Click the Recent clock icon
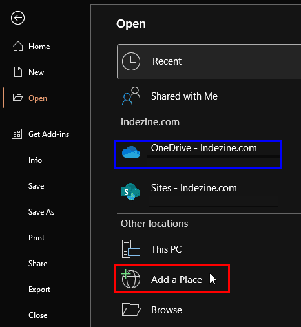The image size is (301, 327). point(131,61)
